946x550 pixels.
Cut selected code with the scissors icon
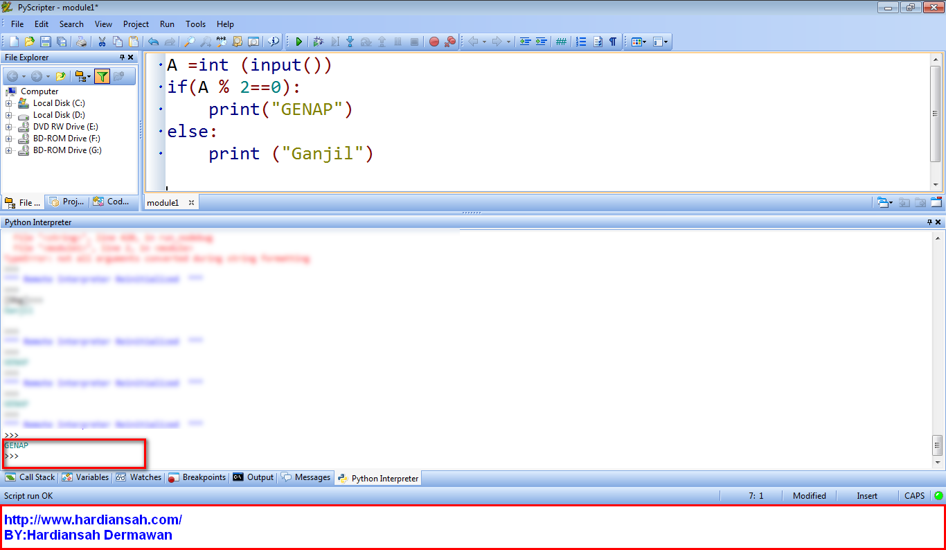pos(102,42)
